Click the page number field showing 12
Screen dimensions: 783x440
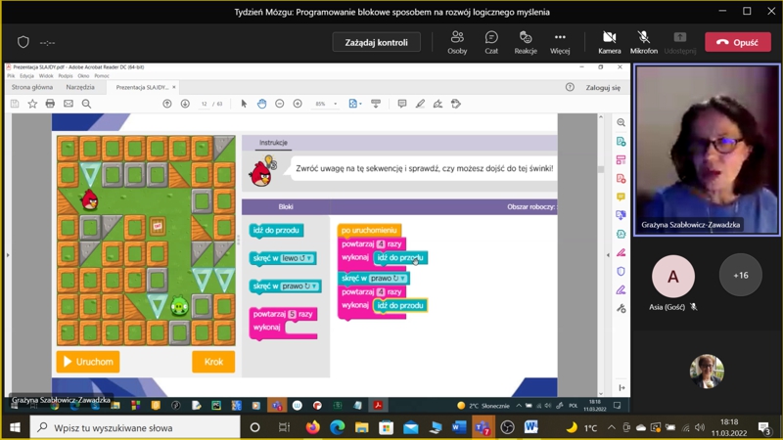pyautogui.click(x=205, y=104)
